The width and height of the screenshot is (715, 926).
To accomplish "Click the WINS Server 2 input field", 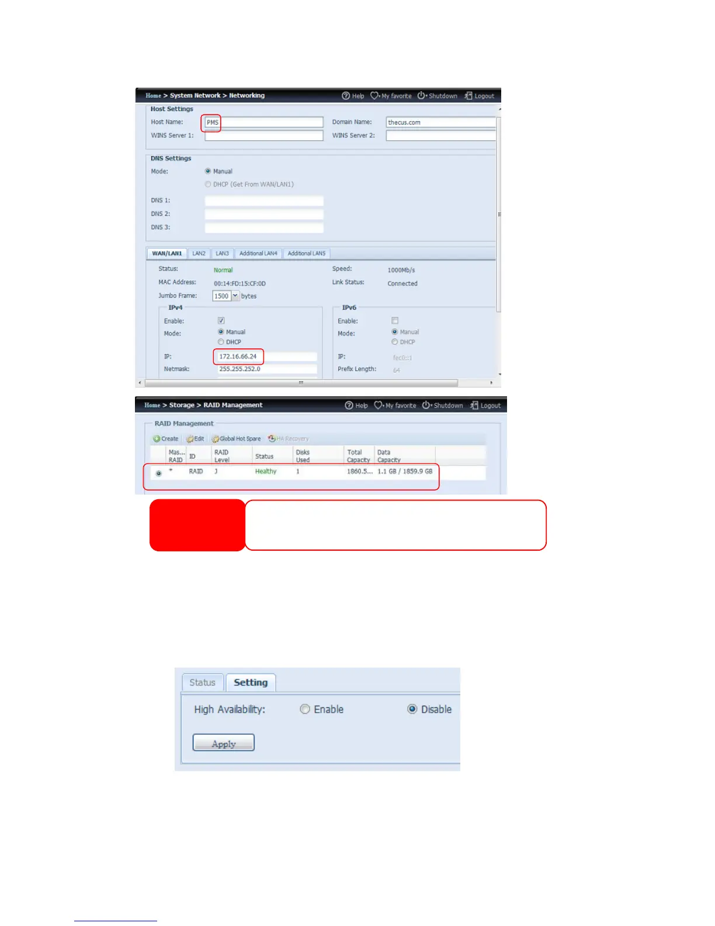I will (441, 136).
